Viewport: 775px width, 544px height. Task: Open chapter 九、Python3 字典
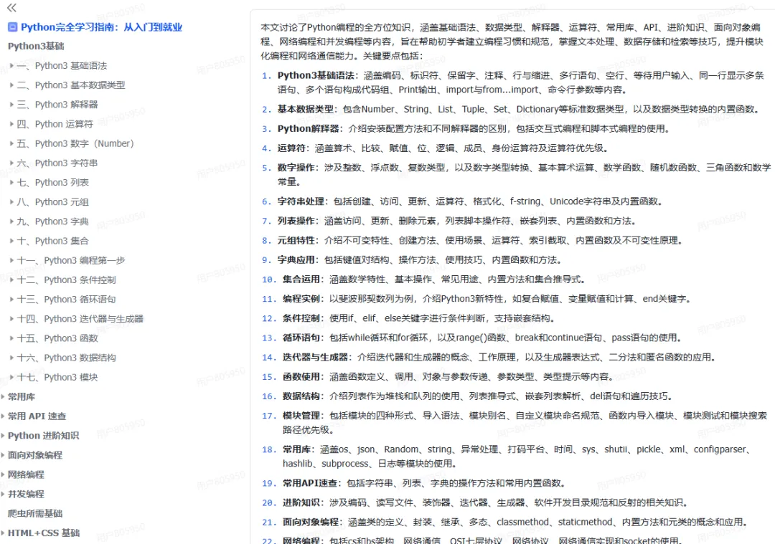53,221
